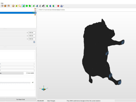Select the orange magnifier zoom tool

(x=20, y=6)
